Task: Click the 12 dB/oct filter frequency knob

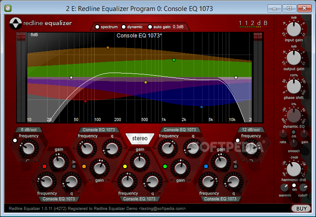Action: coord(251,149)
